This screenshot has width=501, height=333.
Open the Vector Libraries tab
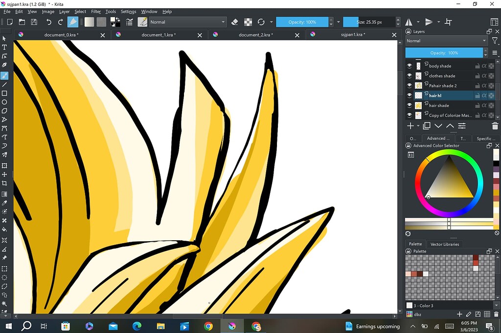click(x=444, y=244)
